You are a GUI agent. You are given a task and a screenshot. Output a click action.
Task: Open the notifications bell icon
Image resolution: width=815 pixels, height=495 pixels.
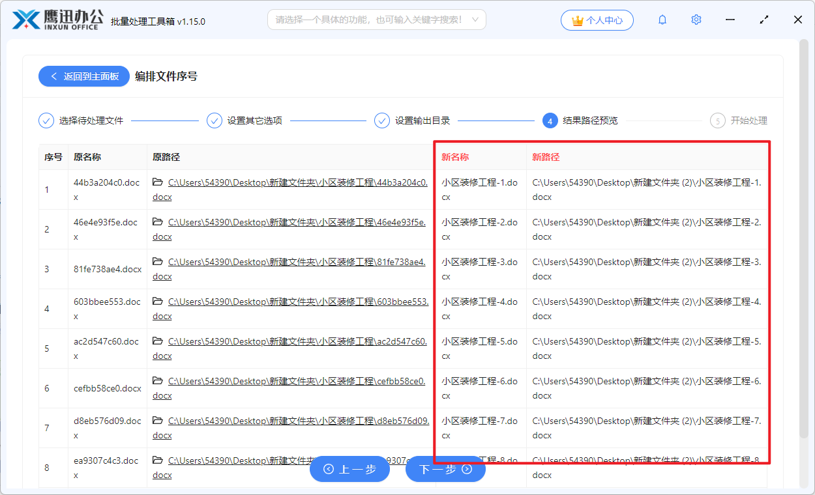coord(662,20)
